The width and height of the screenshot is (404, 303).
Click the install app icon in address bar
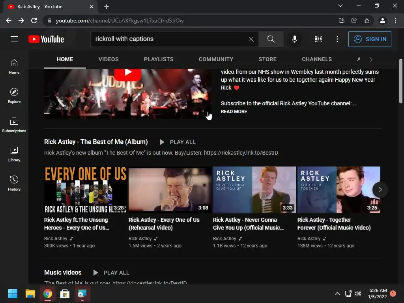pos(341,21)
